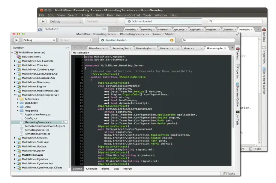Image resolution: width=276 pixels, height=183 pixels.
Task: Click the run play button in MonoDevelop
Action: point(43,21)
